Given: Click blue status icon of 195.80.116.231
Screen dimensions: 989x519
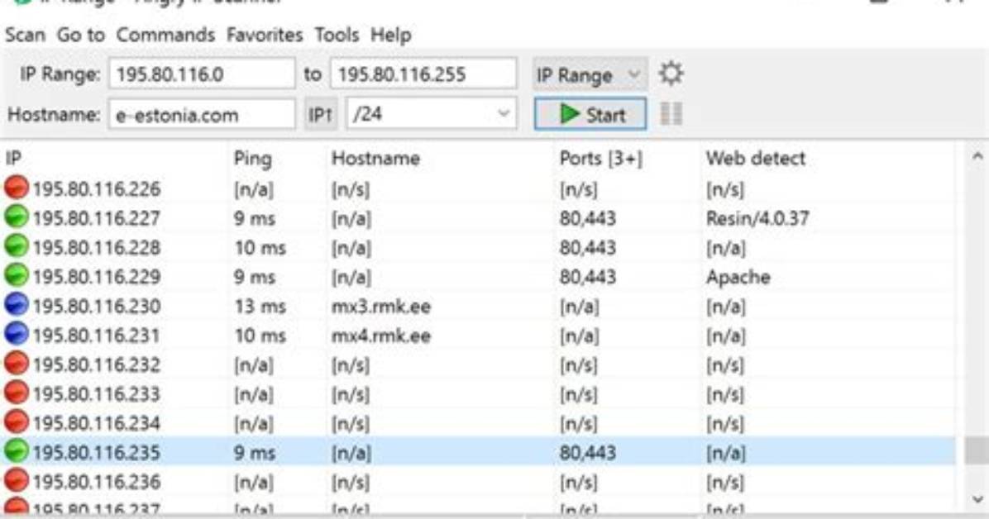Looking at the screenshot, I should [17, 334].
